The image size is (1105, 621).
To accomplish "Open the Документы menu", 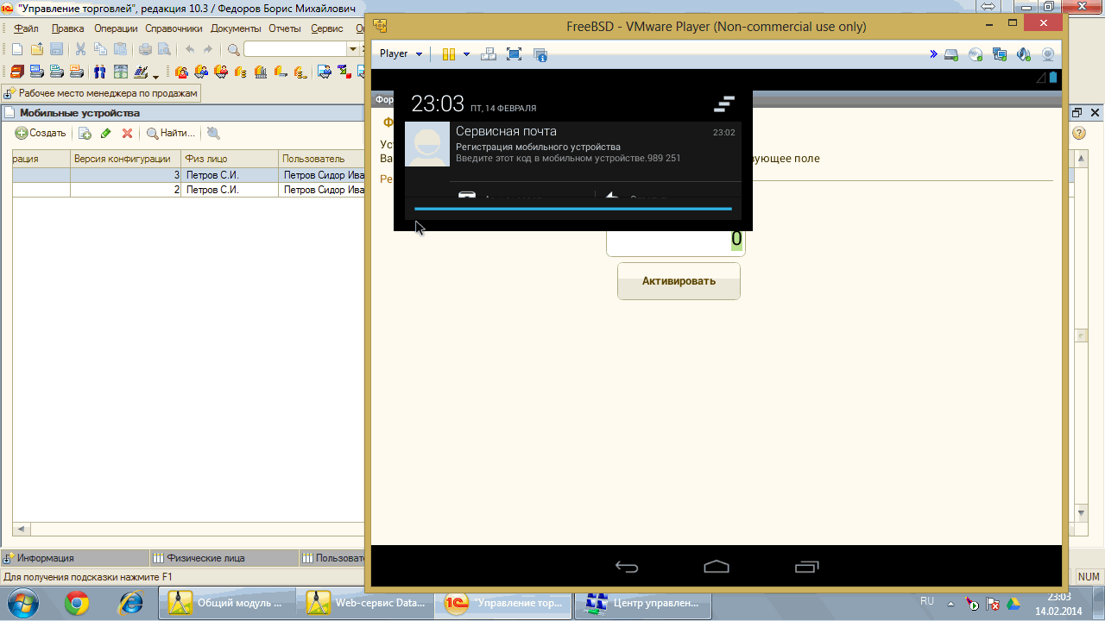I will (236, 28).
